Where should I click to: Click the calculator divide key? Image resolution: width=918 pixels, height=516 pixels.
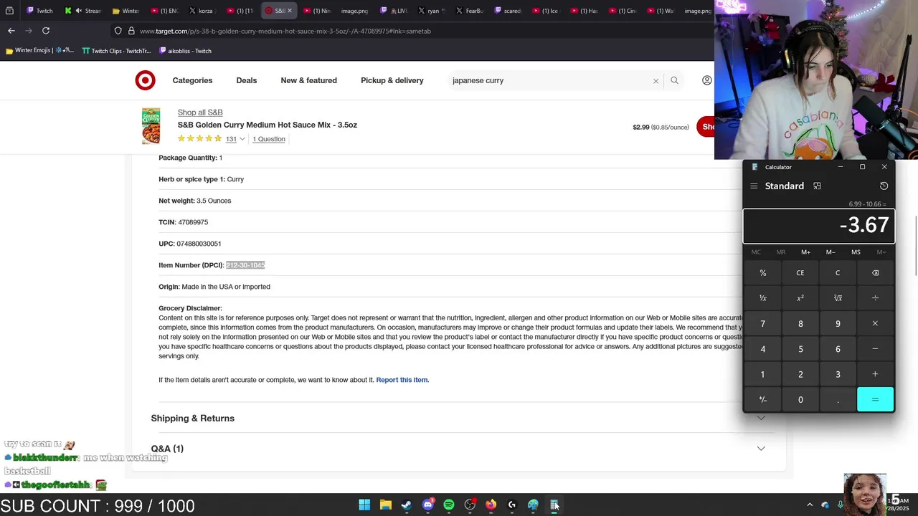coord(875,298)
